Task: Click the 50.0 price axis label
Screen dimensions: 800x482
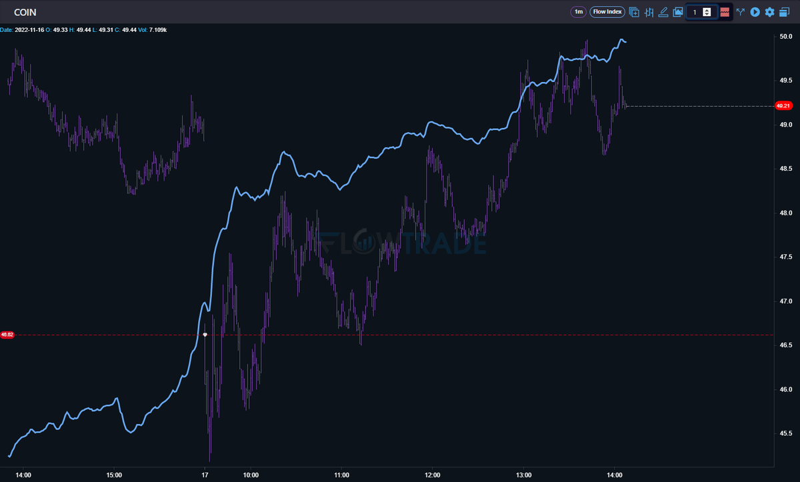Action: 786,37
